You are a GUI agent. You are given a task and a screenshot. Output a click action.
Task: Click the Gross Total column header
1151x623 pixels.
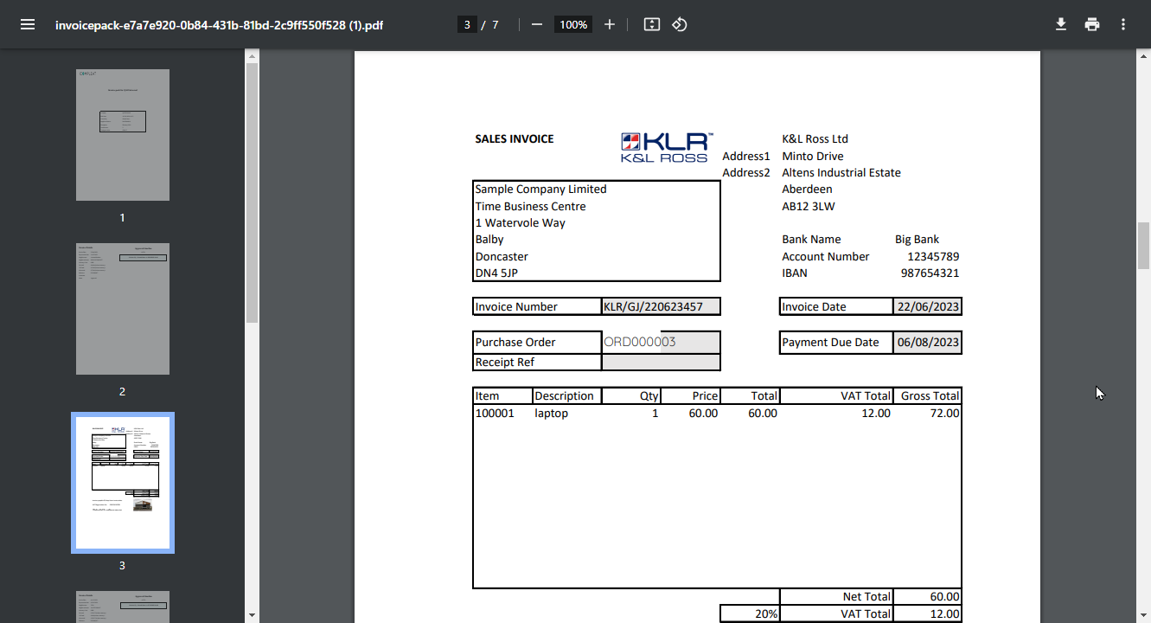coord(930,395)
